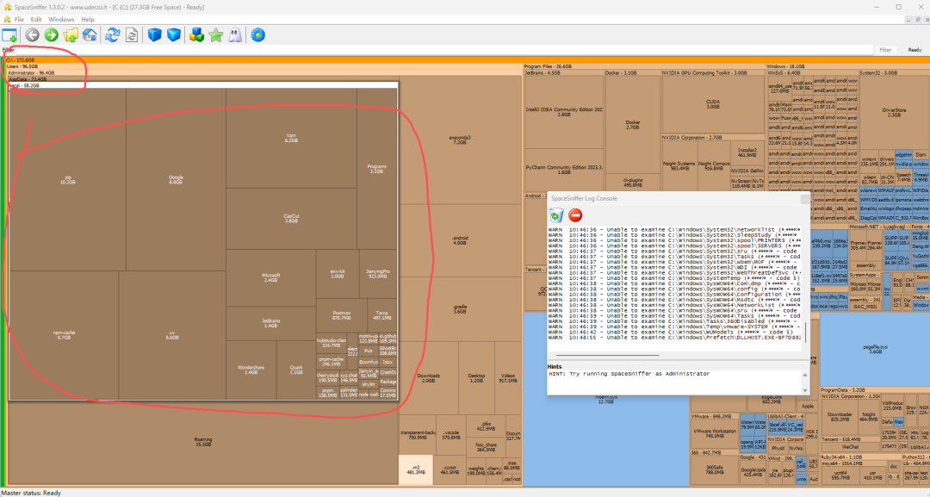Click the red stop icon in Log Console

(575, 214)
